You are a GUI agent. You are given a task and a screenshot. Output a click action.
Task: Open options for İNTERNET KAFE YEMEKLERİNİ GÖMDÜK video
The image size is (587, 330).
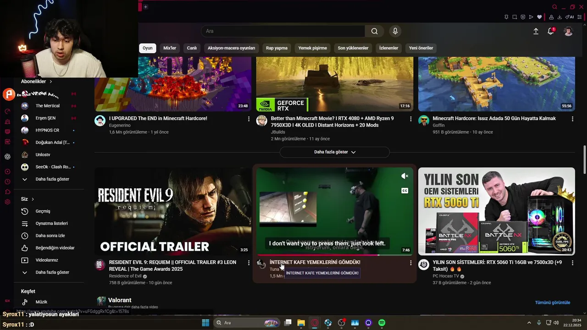click(x=411, y=263)
